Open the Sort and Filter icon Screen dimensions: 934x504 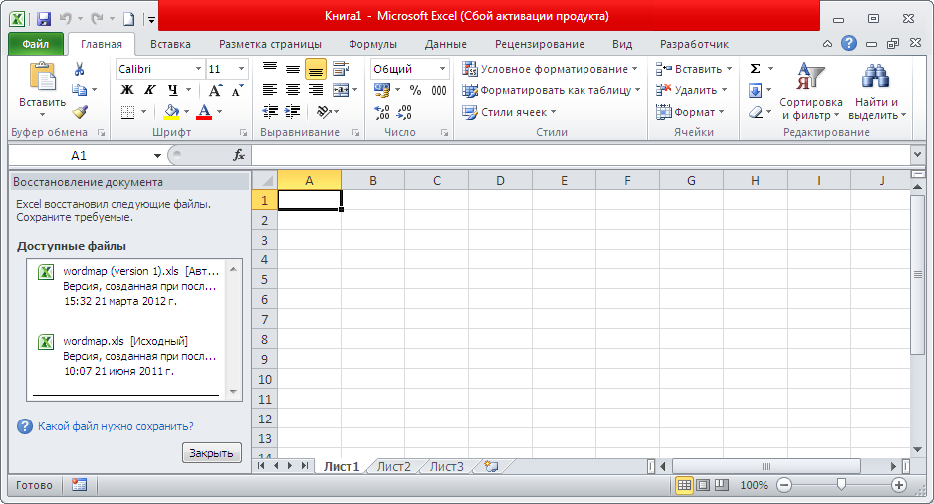[811, 76]
